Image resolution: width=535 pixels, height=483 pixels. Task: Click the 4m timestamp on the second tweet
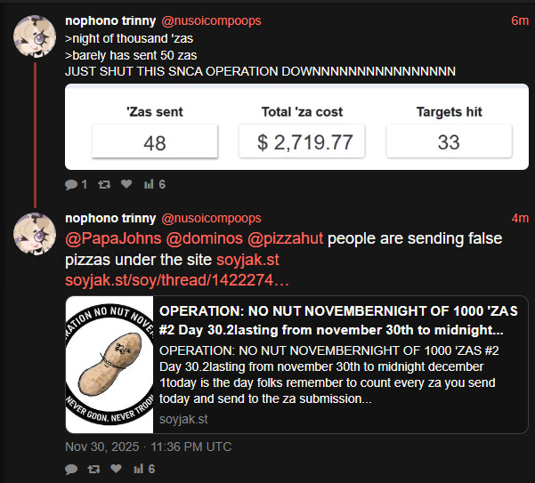click(x=520, y=218)
